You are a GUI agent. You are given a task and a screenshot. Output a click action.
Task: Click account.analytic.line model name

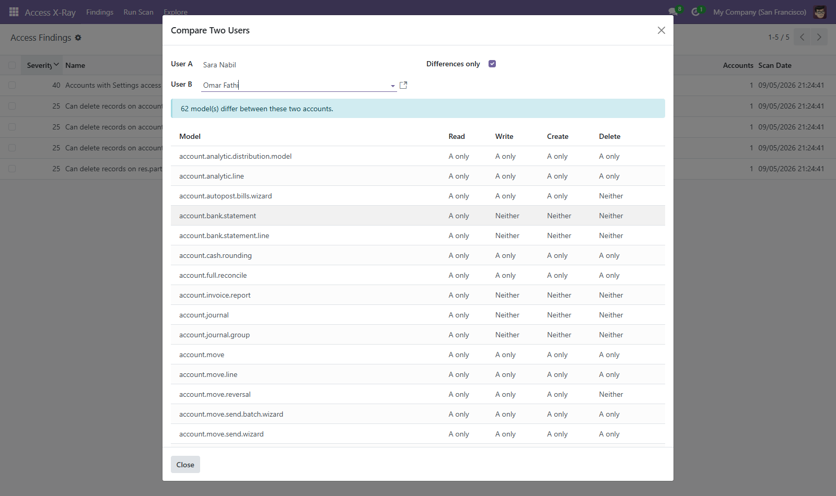click(x=212, y=176)
